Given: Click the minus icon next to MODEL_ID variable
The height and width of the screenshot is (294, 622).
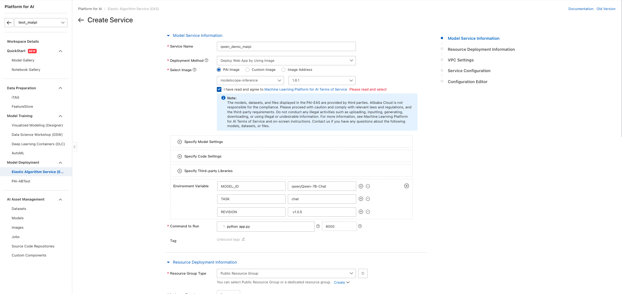Looking at the screenshot, I should pos(368,186).
